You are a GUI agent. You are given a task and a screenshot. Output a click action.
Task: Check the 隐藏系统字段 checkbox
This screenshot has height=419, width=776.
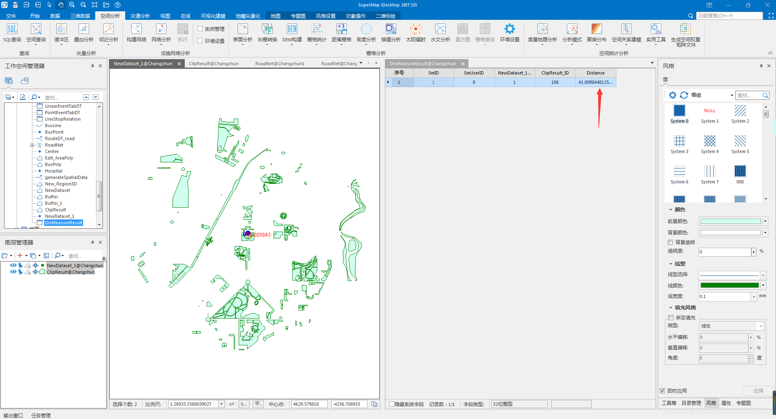point(392,404)
